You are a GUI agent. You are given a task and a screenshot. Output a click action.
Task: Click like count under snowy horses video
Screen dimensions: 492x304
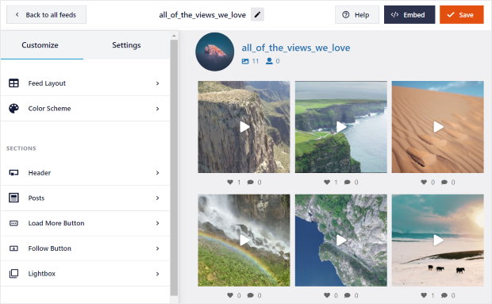[433, 295]
